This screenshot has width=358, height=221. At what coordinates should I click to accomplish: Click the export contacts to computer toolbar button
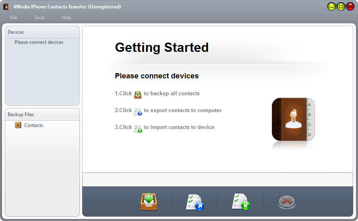coord(195,202)
